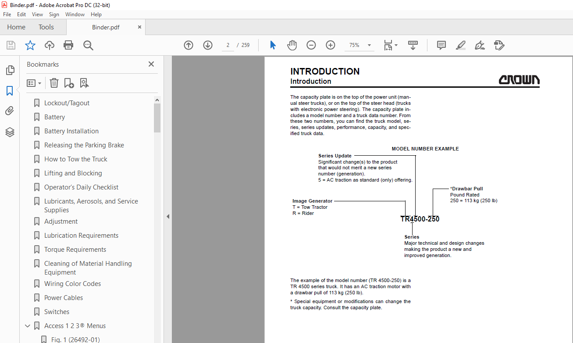Open the zoom level dropdown
The width and height of the screenshot is (573, 343).
pos(369,45)
